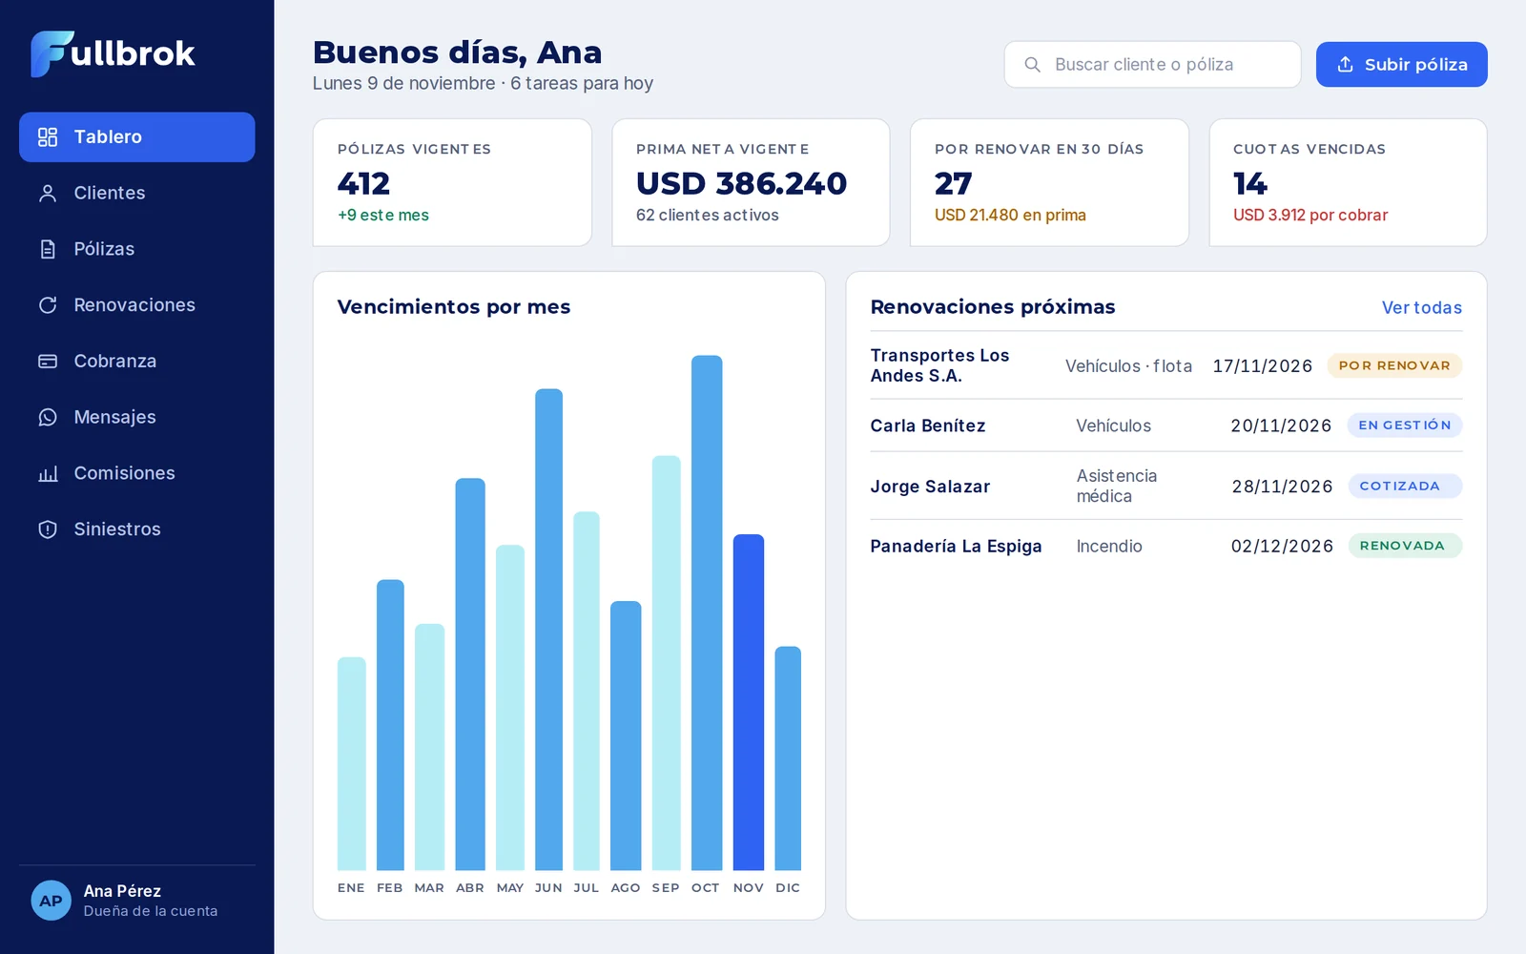This screenshot has height=954, width=1526.
Task: Click the RENOVADA status badge
Action: pos(1405,546)
